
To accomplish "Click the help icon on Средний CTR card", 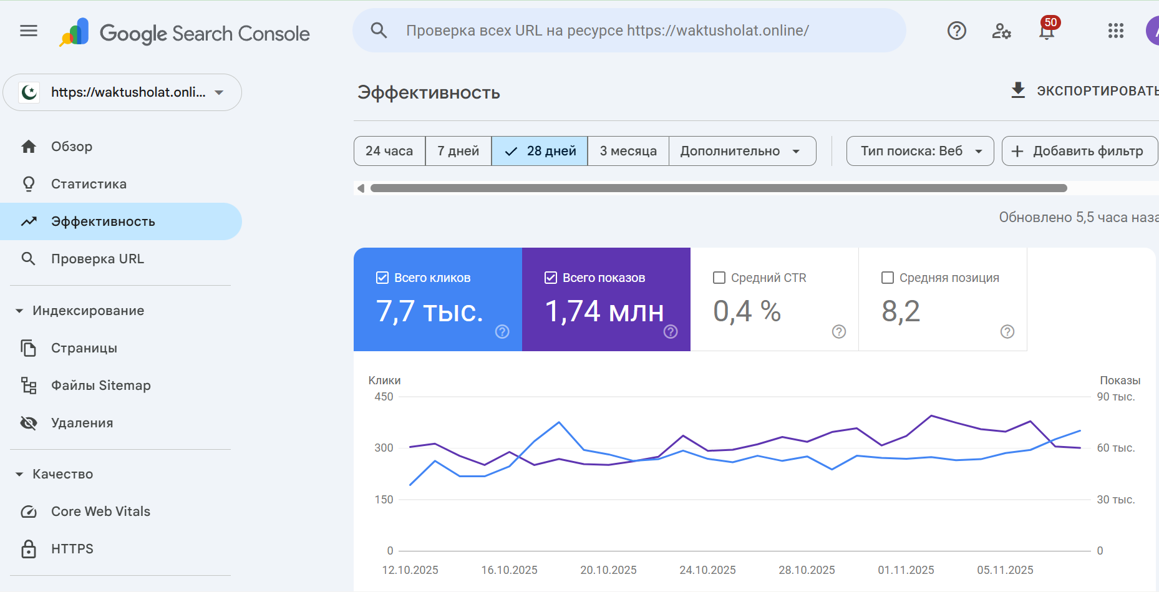I will pos(839,331).
